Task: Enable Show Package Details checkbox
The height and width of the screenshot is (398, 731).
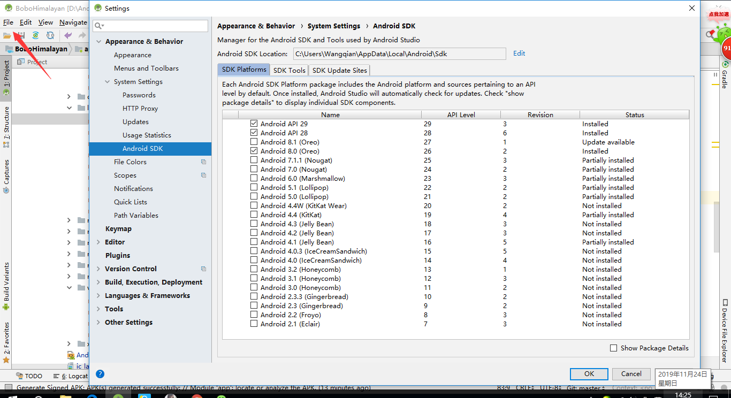Action: point(614,348)
